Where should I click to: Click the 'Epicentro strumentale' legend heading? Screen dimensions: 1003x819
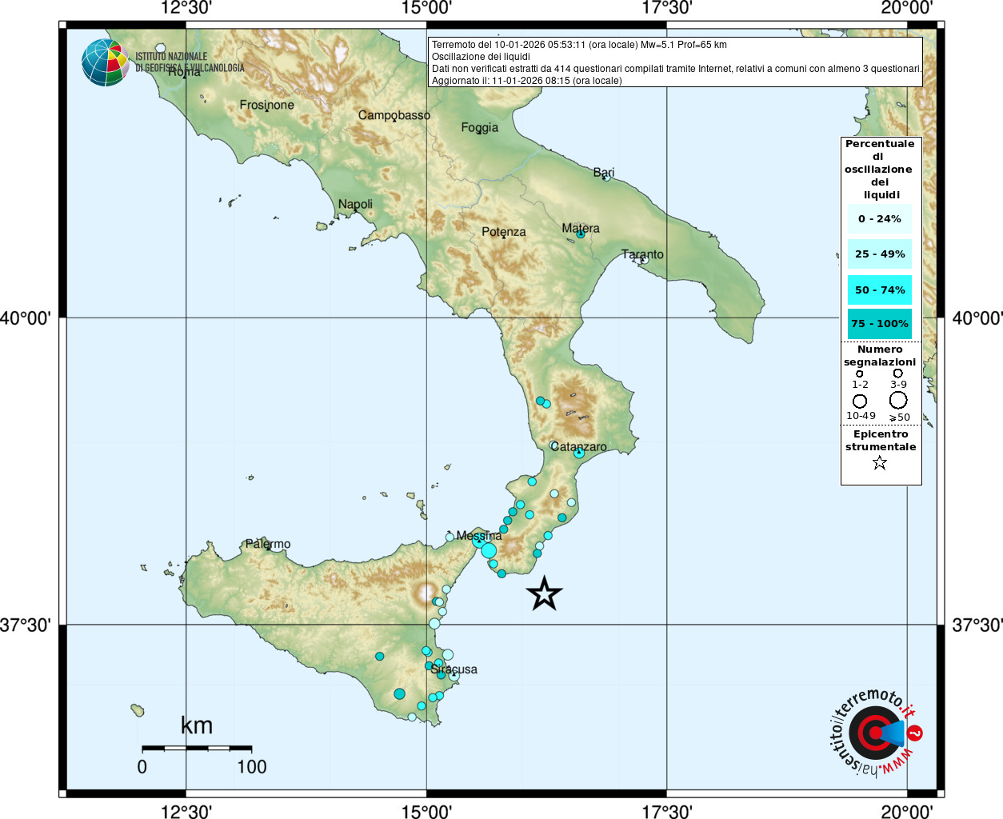[881, 441]
